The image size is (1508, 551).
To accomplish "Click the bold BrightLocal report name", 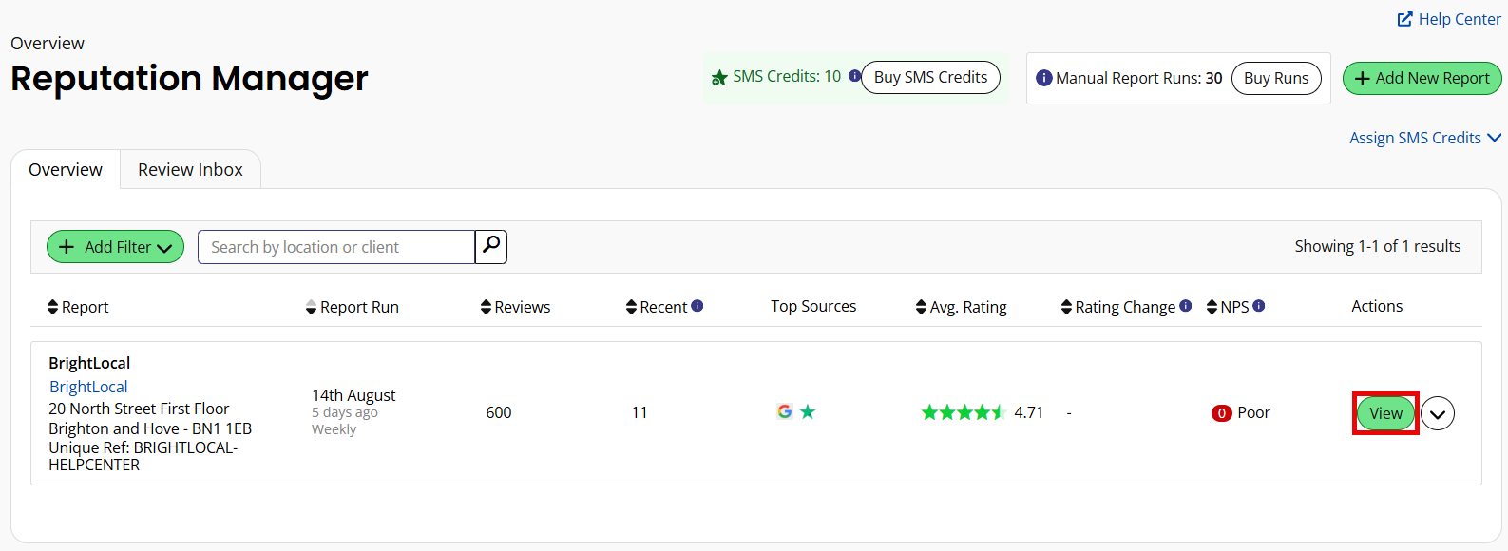I will tap(89, 363).
